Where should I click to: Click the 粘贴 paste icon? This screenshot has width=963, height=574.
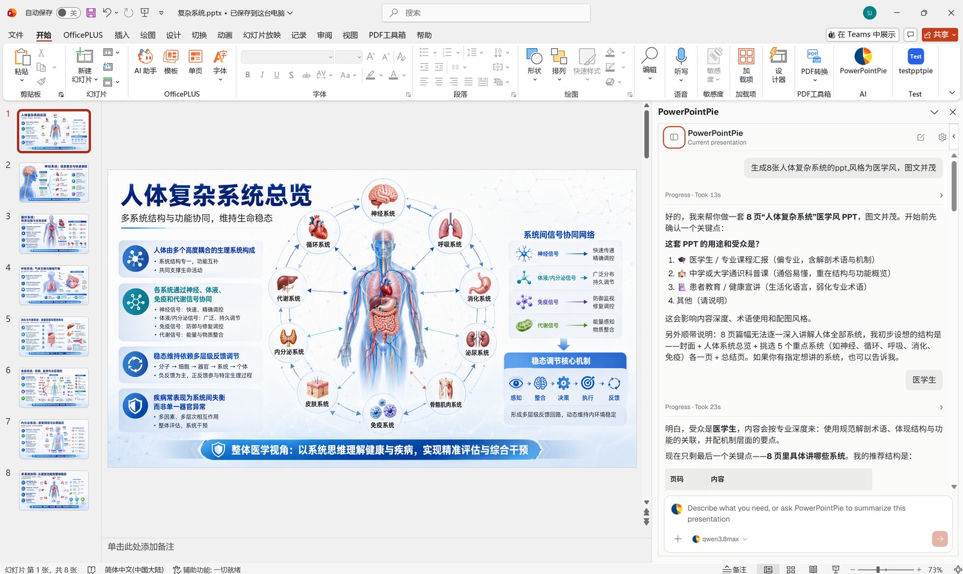pos(22,58)
